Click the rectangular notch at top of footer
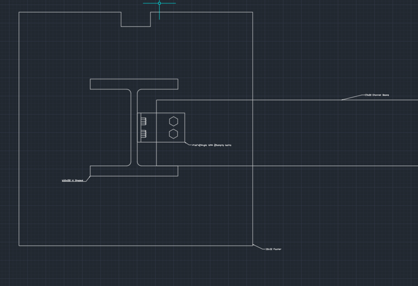 (x=136, y=19)
